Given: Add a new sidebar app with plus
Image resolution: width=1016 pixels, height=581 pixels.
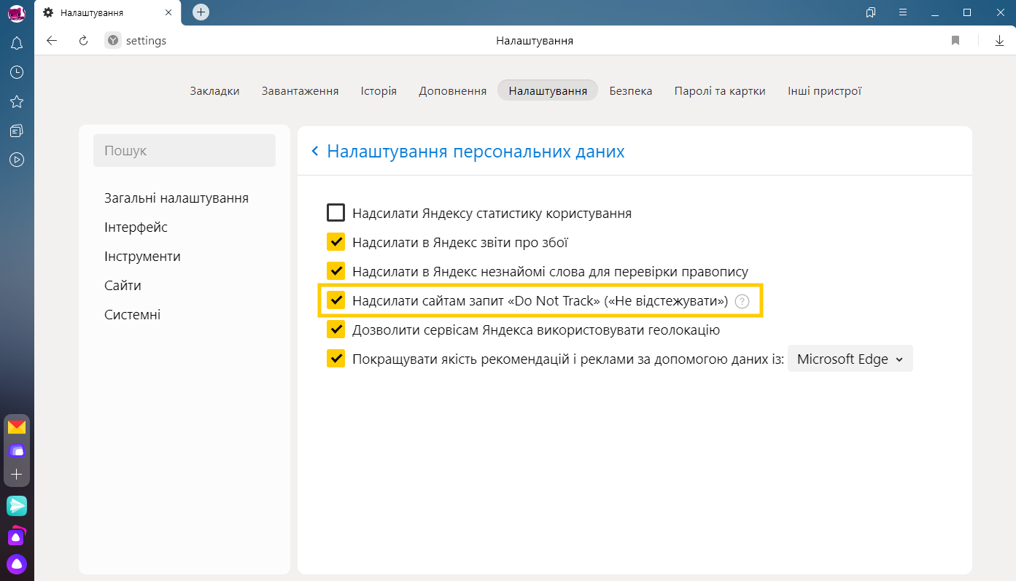Looking at the screenshot, I should pyautogui.click(x=17, y=474).
